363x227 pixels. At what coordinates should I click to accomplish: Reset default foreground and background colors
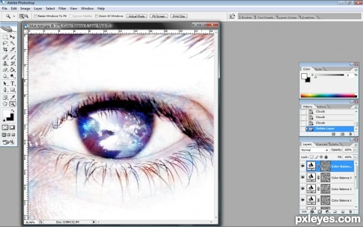(4, 120)
